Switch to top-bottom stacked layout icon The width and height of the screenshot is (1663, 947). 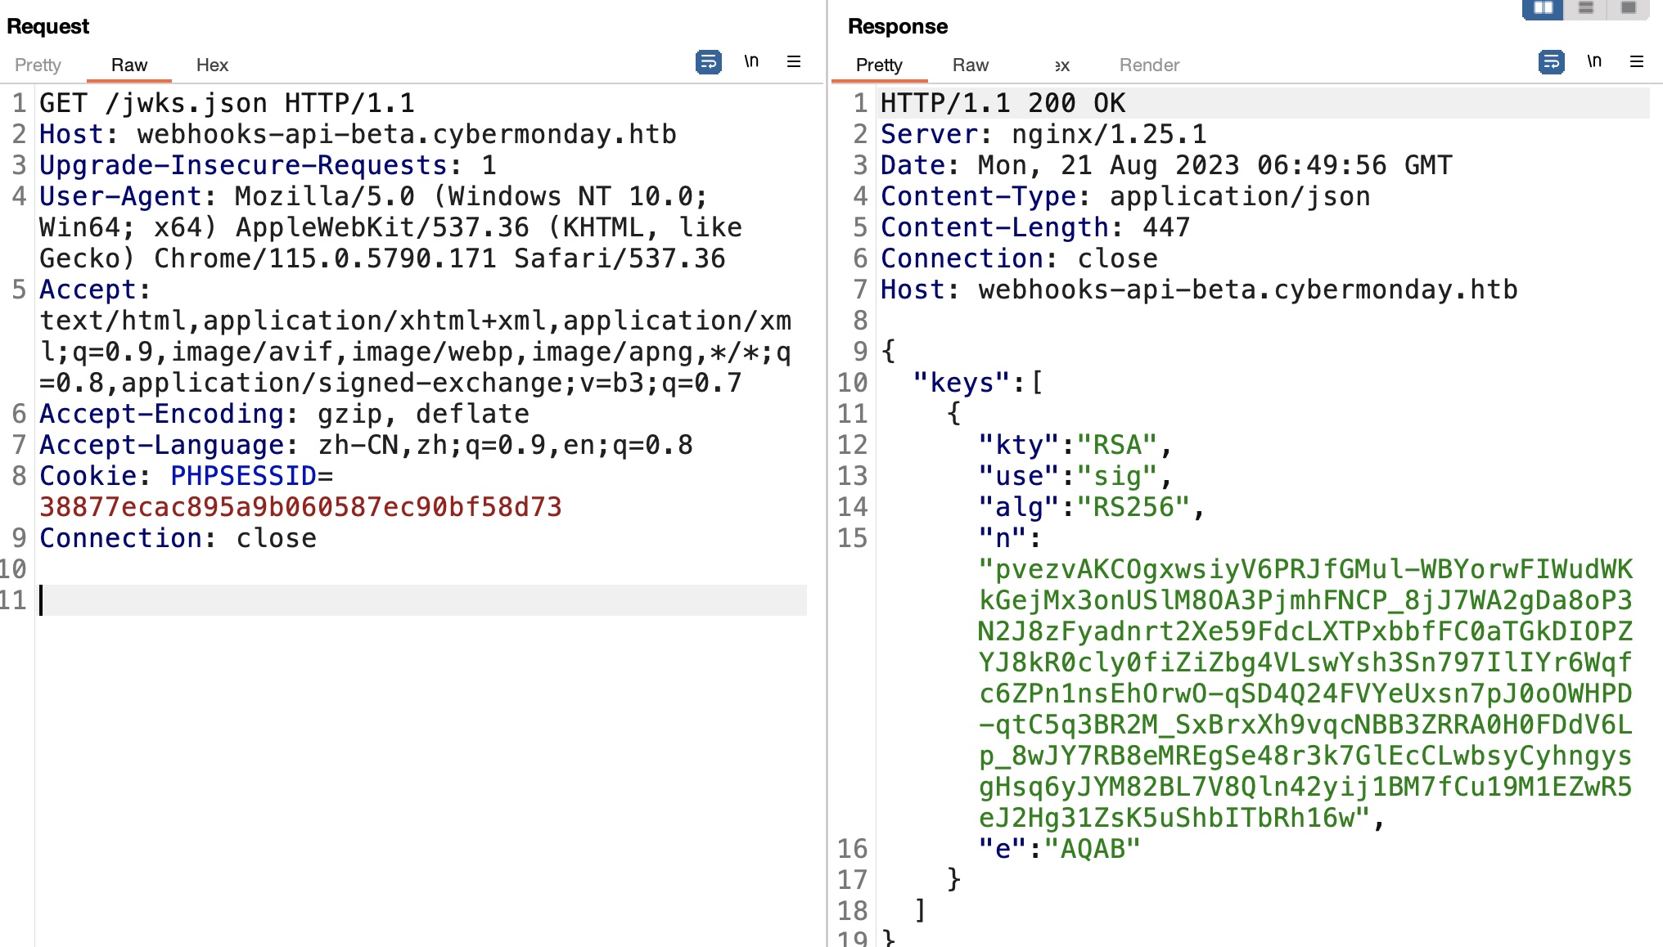(1586, 8)
